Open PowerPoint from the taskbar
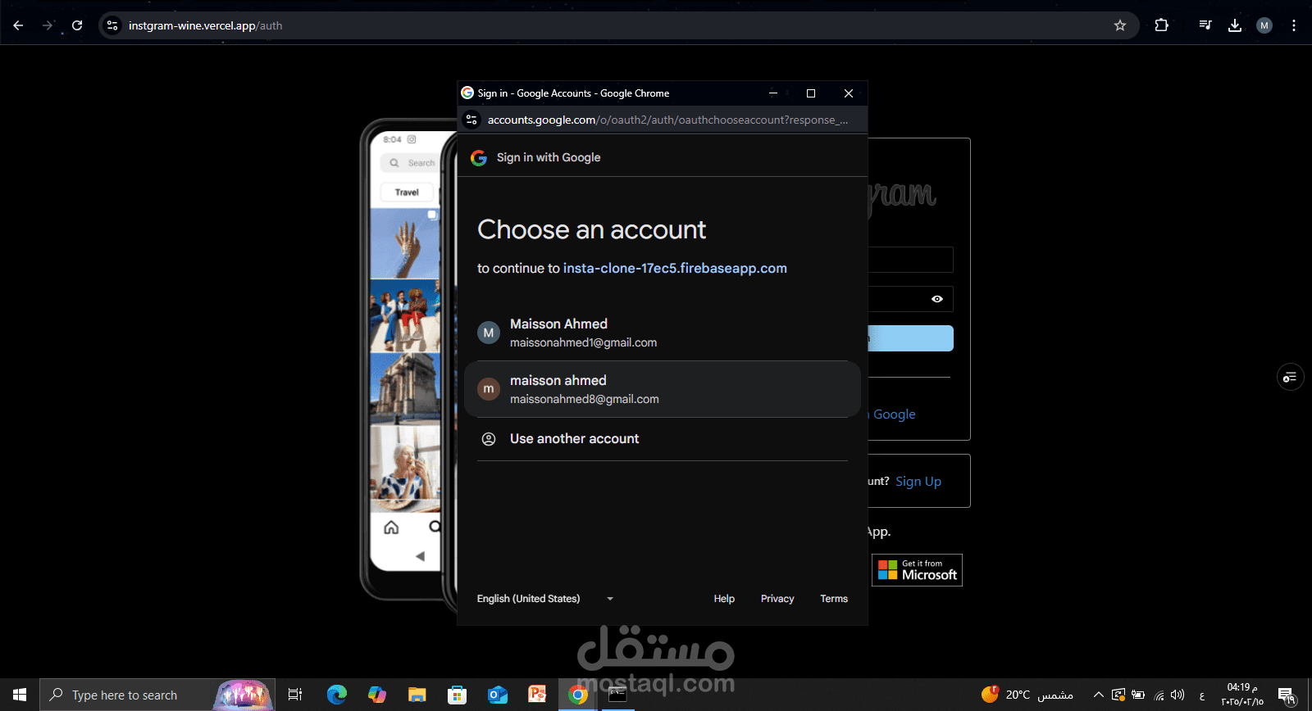 [x=538, y=695]
